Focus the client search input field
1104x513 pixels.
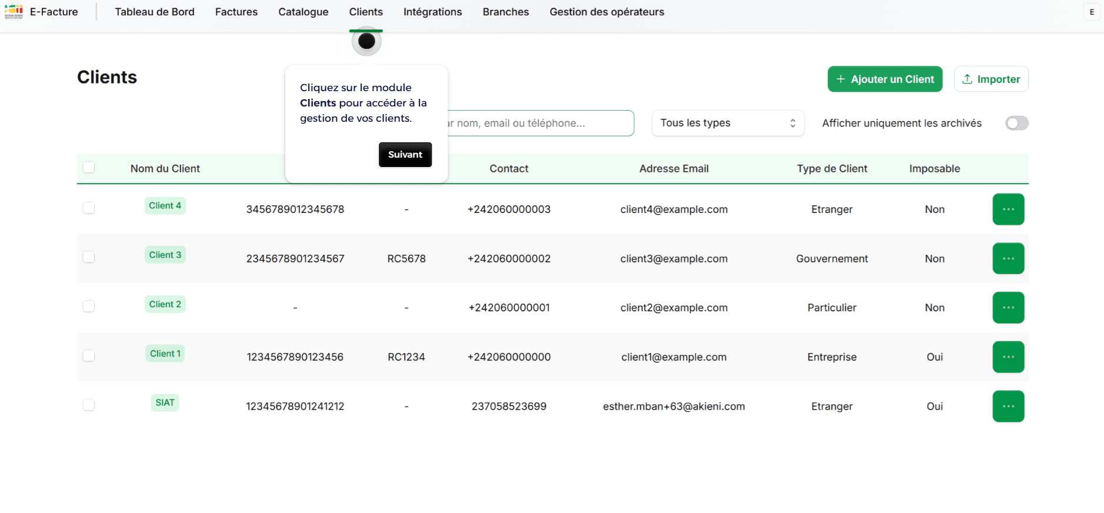click(x=541, y=123)
